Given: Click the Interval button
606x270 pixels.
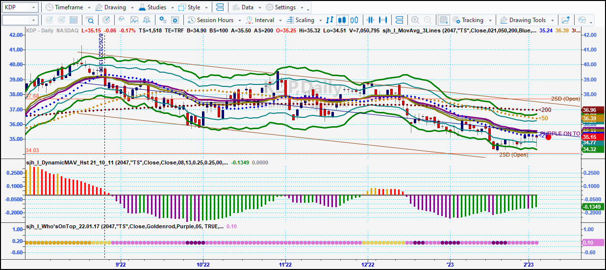Looking at the screenshot, I should [264, 20].
